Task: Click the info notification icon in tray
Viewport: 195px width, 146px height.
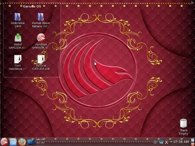Action: [x=155, y=142]
